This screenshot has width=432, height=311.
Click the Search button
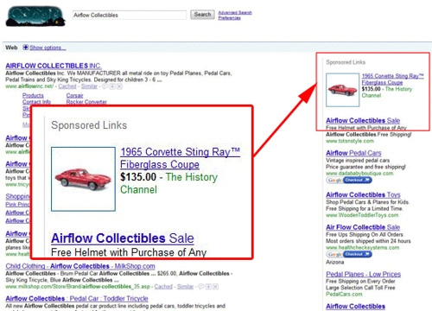(x=202, y=15)
